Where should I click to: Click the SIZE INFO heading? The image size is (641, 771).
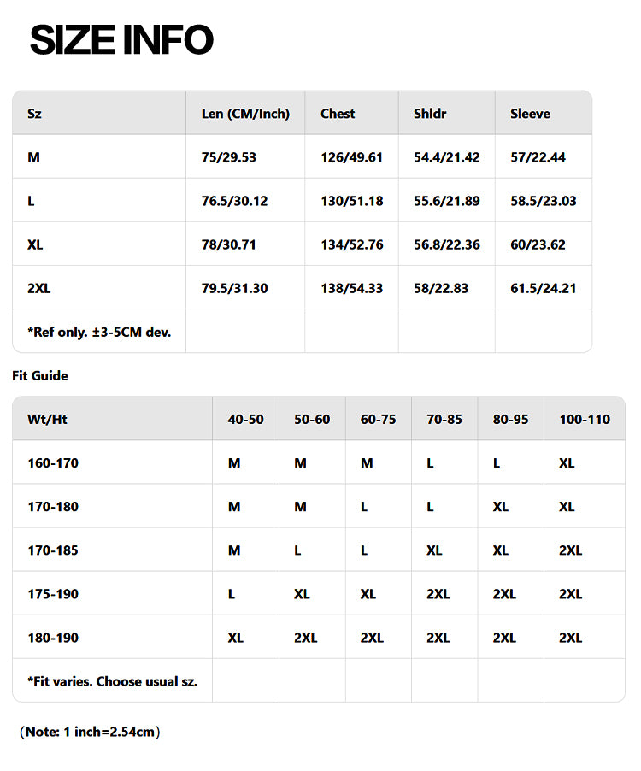pyautogui.click(x=121, y=39)
